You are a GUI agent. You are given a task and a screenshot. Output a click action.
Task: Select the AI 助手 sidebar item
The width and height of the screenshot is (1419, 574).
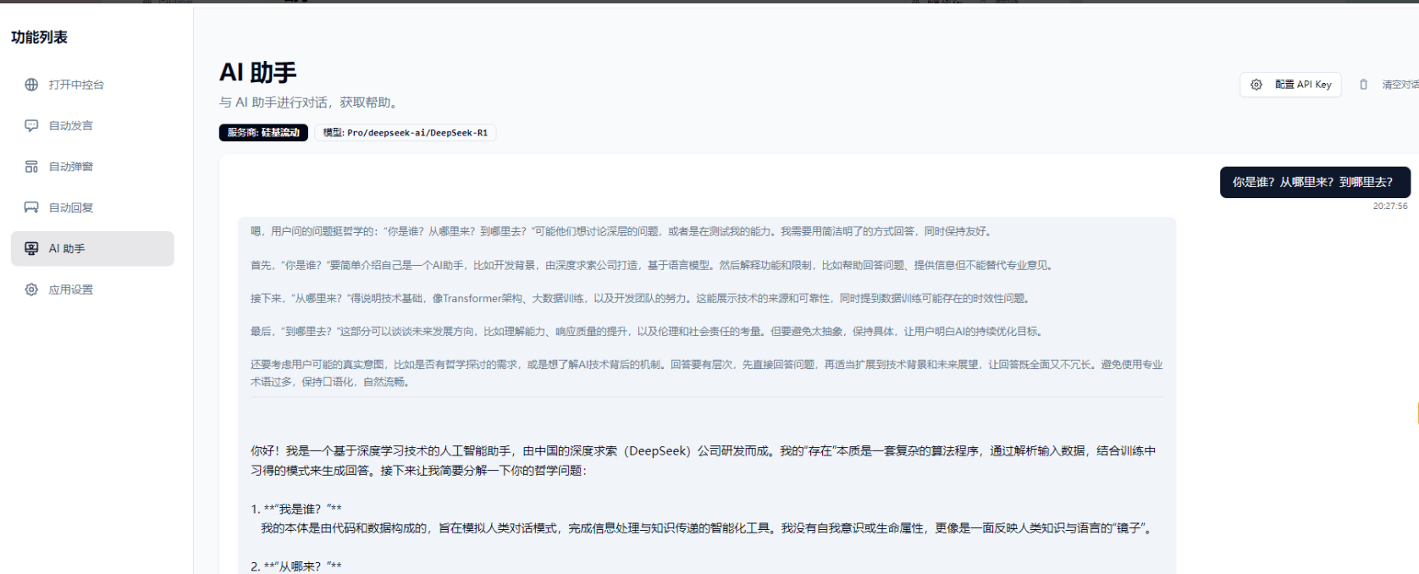pyautogui.click(x=92, y=249)
